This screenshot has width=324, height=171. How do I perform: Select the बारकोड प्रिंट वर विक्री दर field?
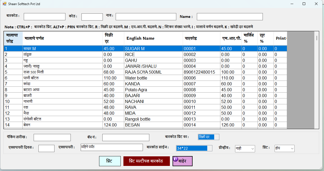click(x=208, y=137)
